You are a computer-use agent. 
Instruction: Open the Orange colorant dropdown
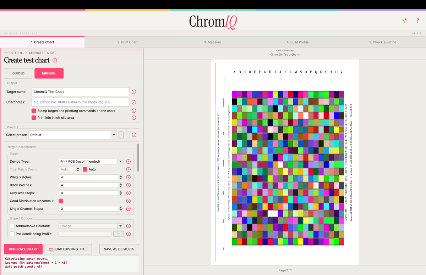tap(91, 226)
